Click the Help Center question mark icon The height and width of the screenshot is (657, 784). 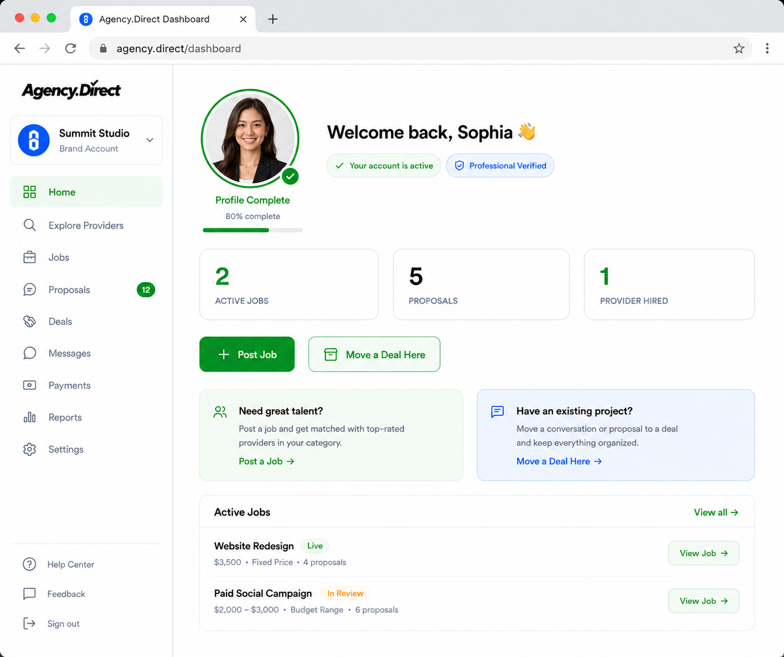(29, 564)
